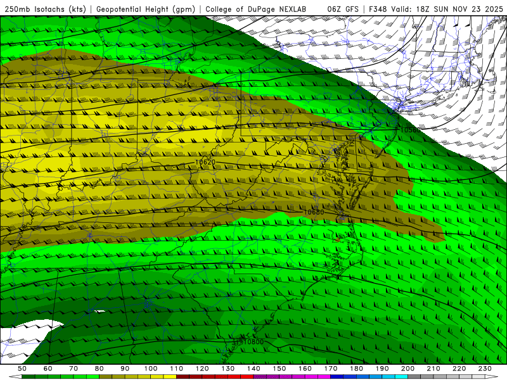Click the 'College of DuPage NEXLAB' header text
Screen dimensions: 507x380
[256, 9]
